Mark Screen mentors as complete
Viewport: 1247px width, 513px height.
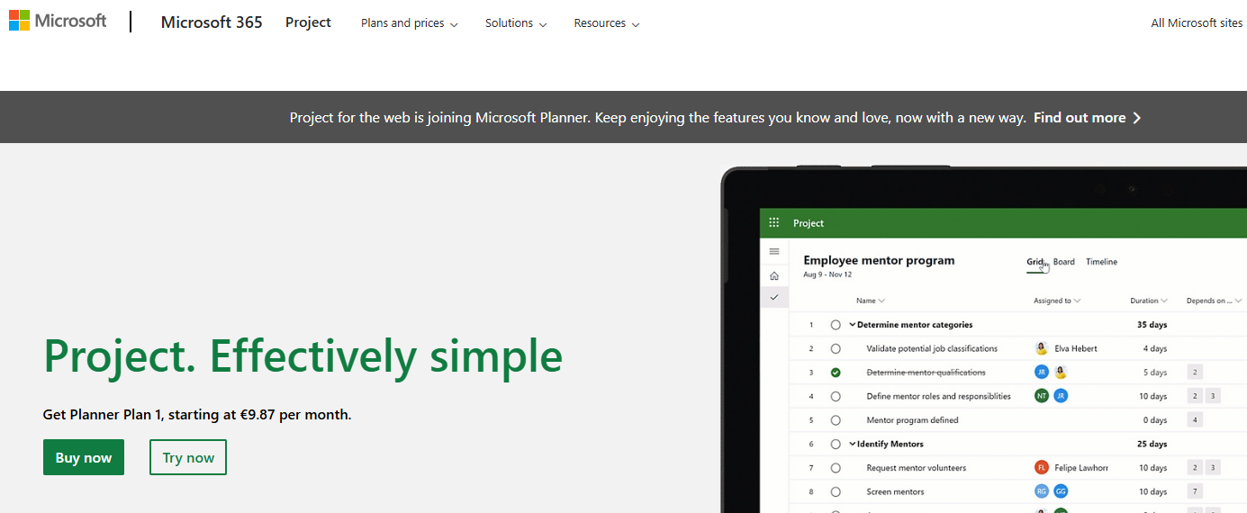(836, 491)
